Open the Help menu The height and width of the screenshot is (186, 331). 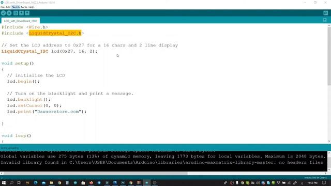31,7
